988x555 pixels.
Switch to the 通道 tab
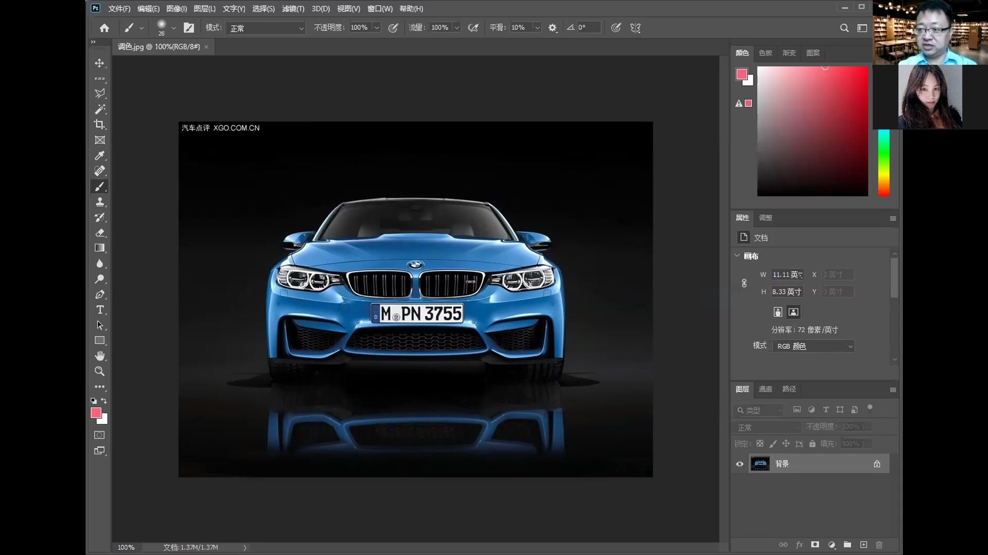pos(765,389)
